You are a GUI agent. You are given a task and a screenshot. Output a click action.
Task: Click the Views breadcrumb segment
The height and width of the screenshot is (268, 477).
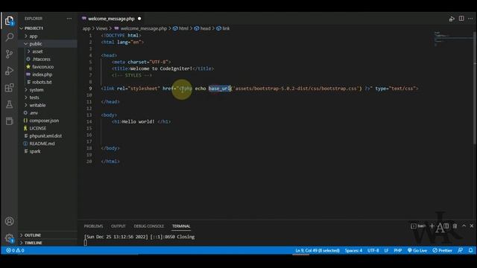pyautogui.click(x=101, y=28)
